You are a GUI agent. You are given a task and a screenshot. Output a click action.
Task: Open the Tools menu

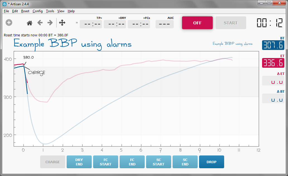(50, 11)
